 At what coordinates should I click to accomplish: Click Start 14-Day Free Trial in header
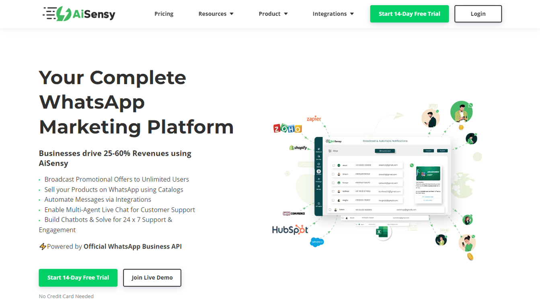(x=409, y=14)
